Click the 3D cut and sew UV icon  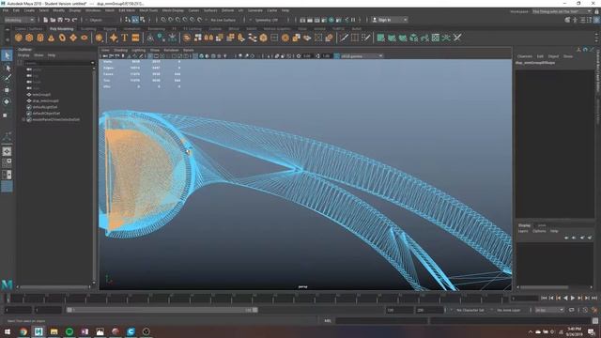pos(447,38)
